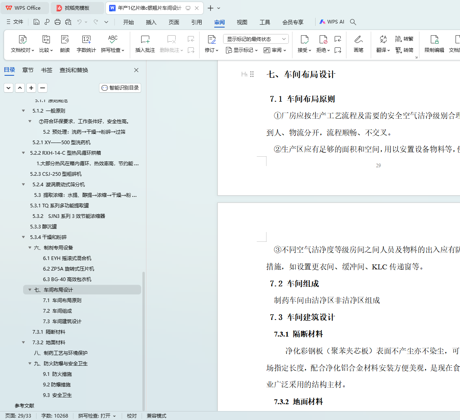Click the WPS AI icon
Image resolution: width=460 pixels, height=420 pixels.
(x=331, y=22)
